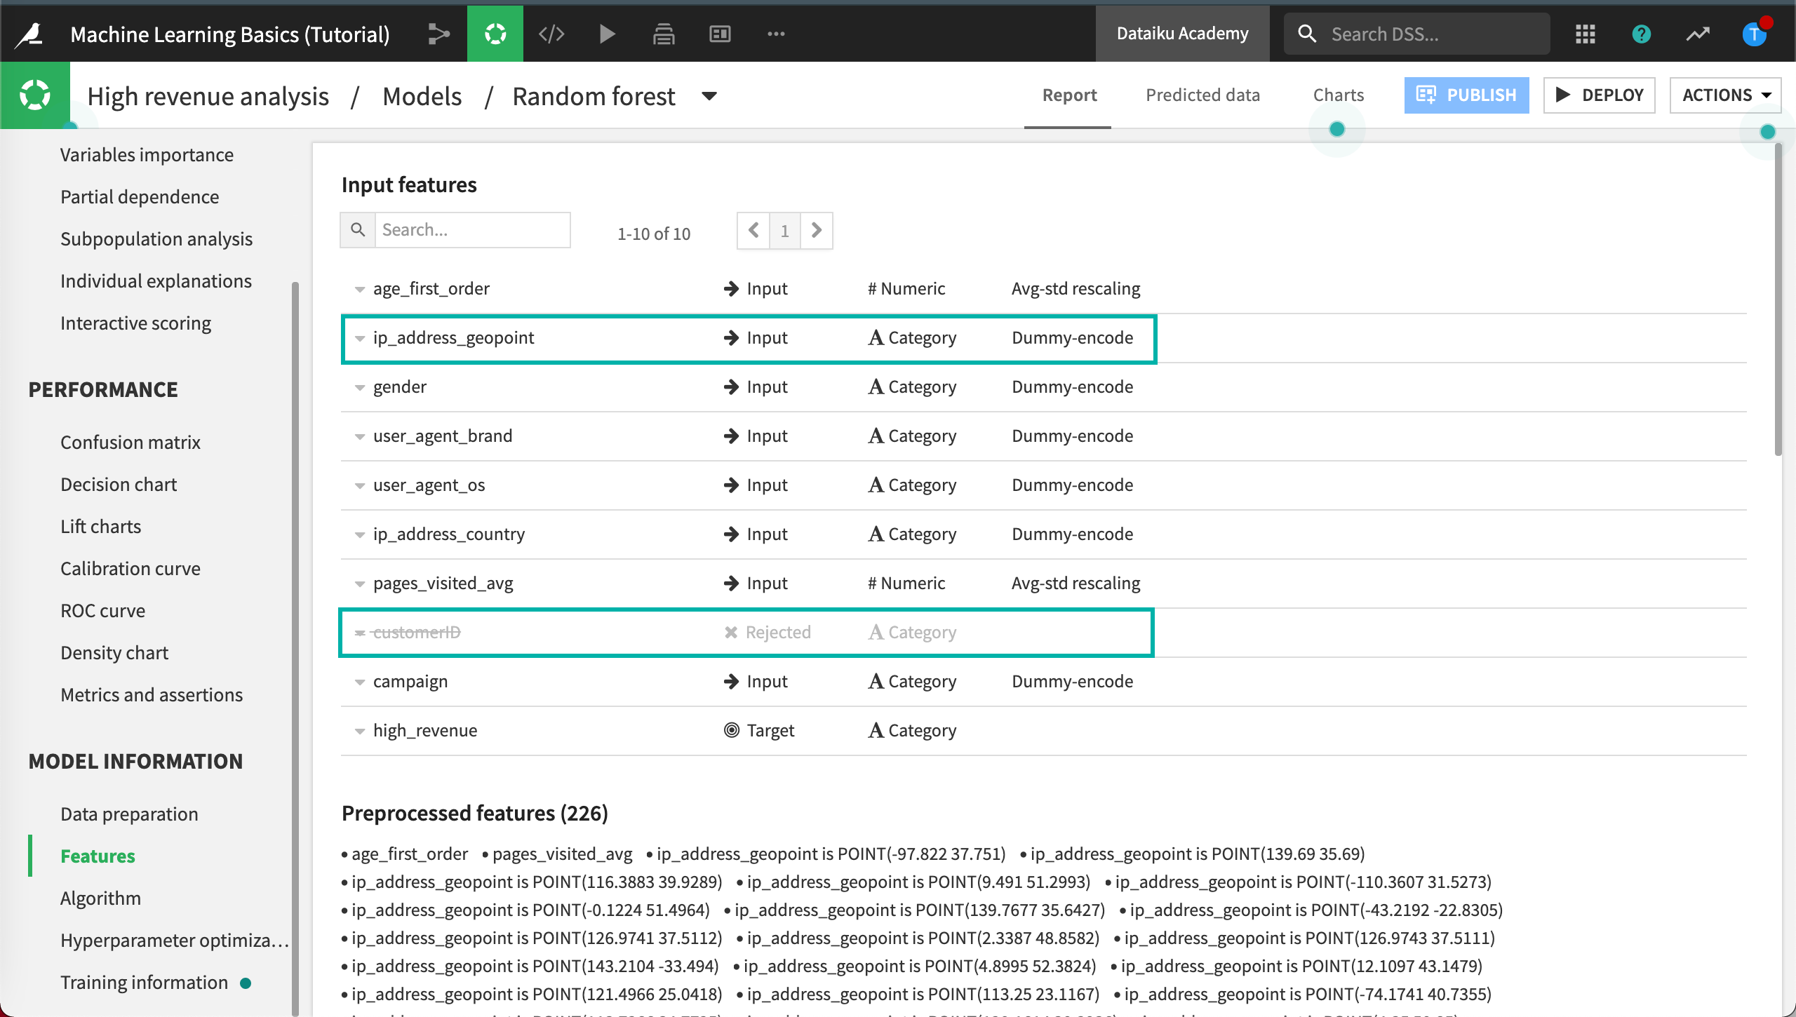
Task: Expand the ip_address_geopoint feature row
Action: point(359,337)
